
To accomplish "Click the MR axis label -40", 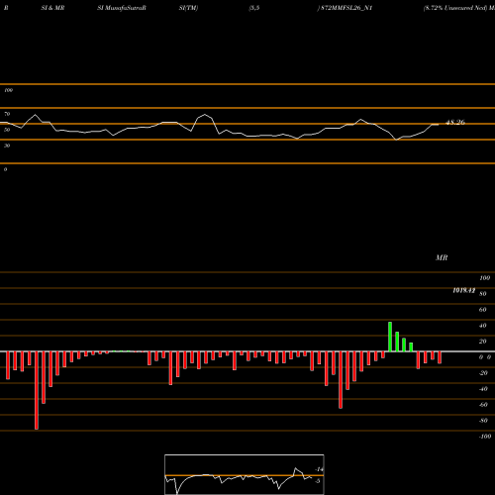I will [x=483, y=389].
